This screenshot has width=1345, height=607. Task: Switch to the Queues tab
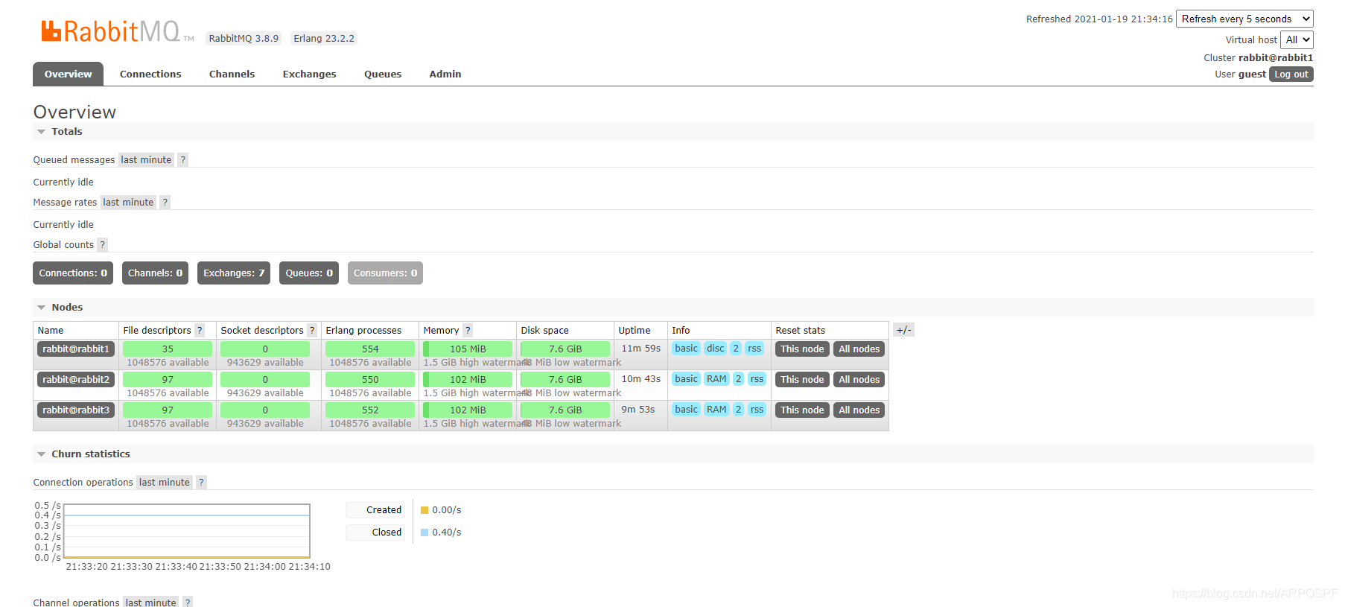click(383, 74)
